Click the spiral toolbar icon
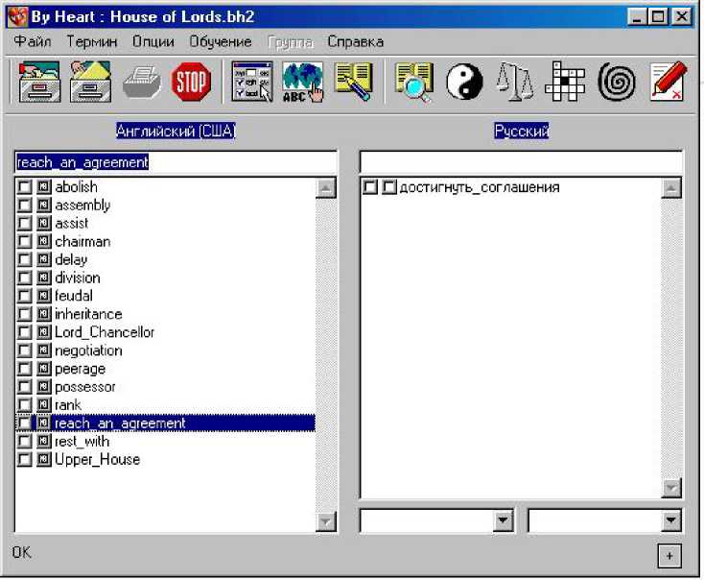The image size is (704, 580). 617,83
